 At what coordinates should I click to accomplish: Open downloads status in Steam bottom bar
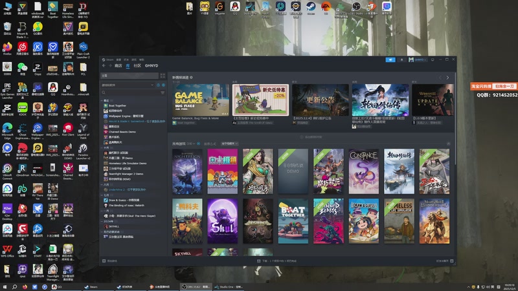[276, 261]
